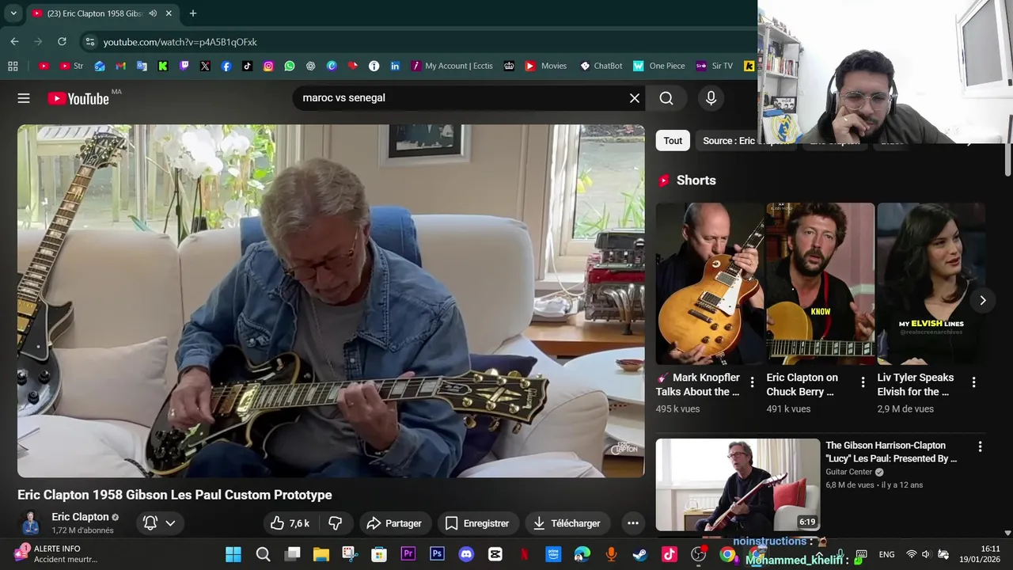The image size is (1013, 570).
Task: Open options for Gibson Lucy Les Paul video
Action: [980, 446]
